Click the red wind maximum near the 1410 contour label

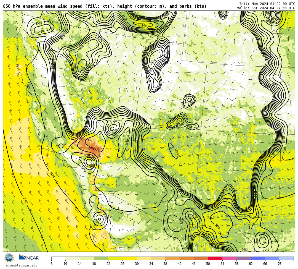pyautogui.click(x=93, y=149)
